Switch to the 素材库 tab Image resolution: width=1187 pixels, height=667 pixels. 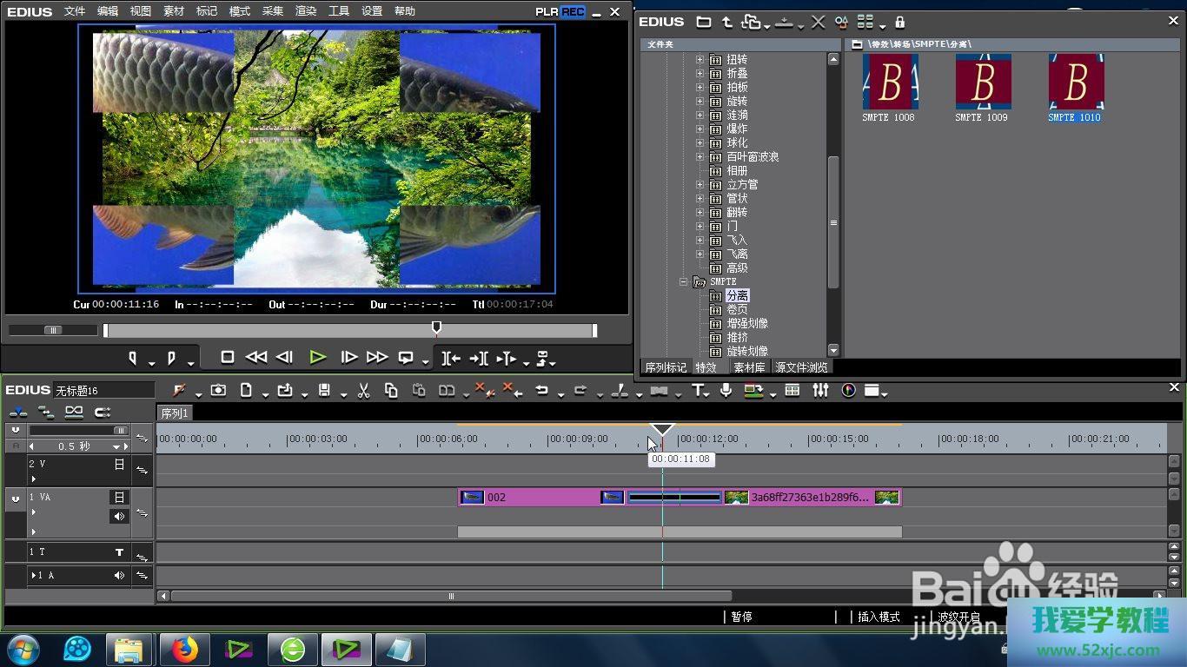pos(749,367)
